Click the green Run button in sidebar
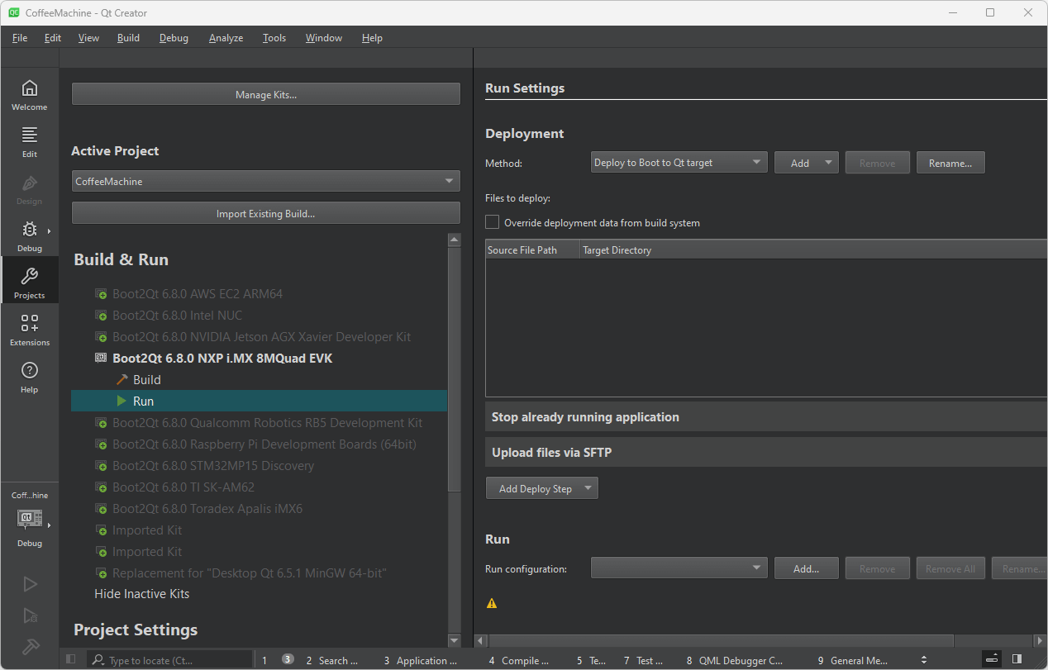1048x670 pixels. [30, 585]
